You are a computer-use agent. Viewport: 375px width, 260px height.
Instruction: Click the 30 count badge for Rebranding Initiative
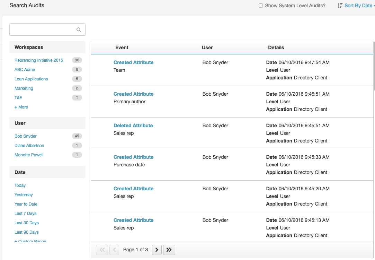77,60
